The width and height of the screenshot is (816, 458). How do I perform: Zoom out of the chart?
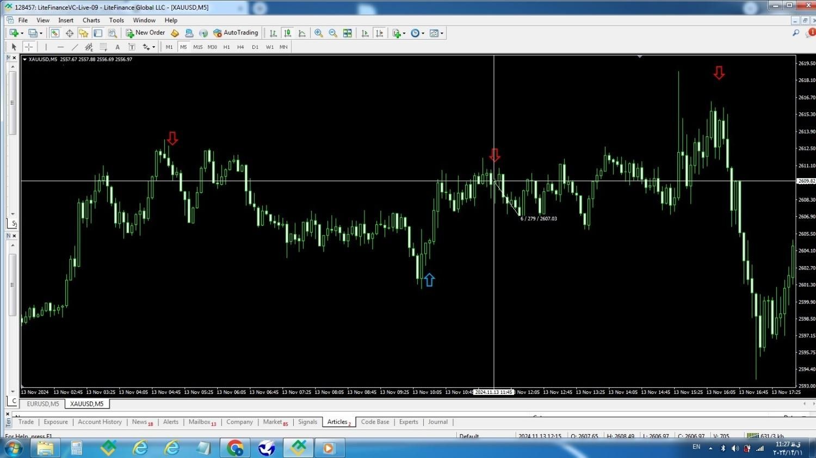pos(333,33)
